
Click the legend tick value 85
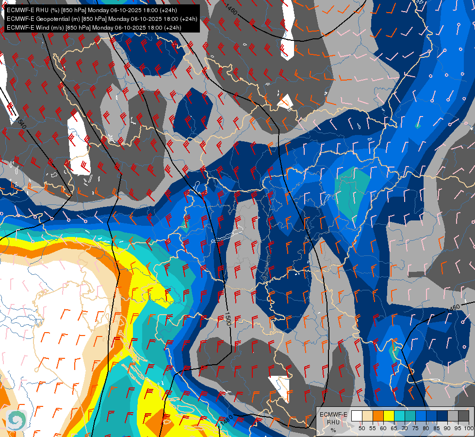tap(437, 428)
